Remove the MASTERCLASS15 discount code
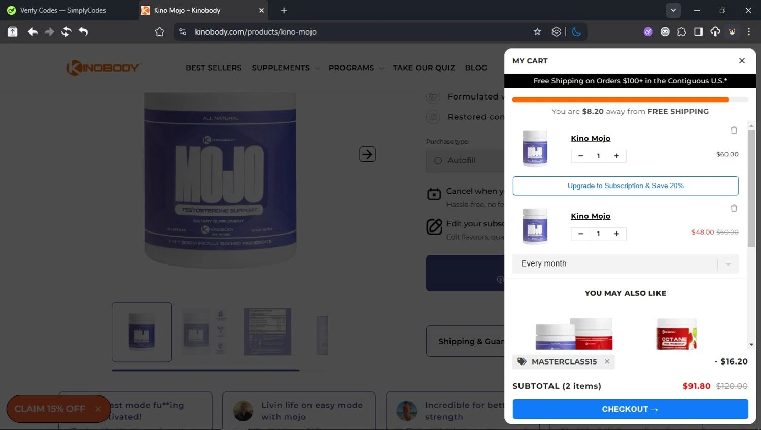 (607, 361)
